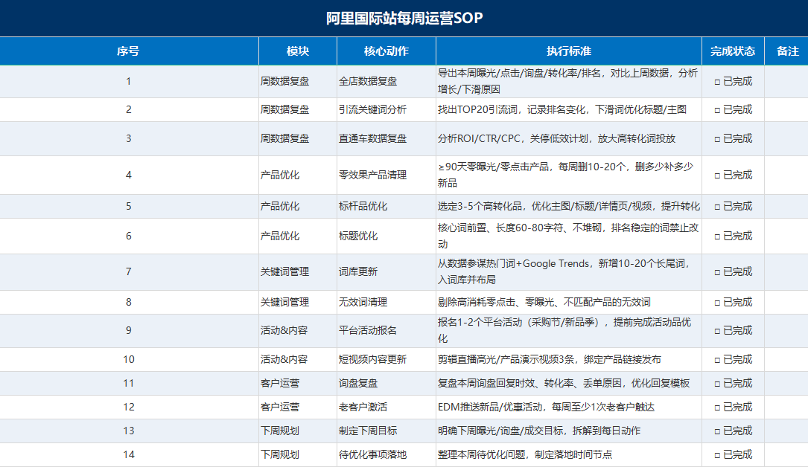Viewport: 808px width, 467px height.
Task: Select the 完成状态 column header
Action: [733, 51]
